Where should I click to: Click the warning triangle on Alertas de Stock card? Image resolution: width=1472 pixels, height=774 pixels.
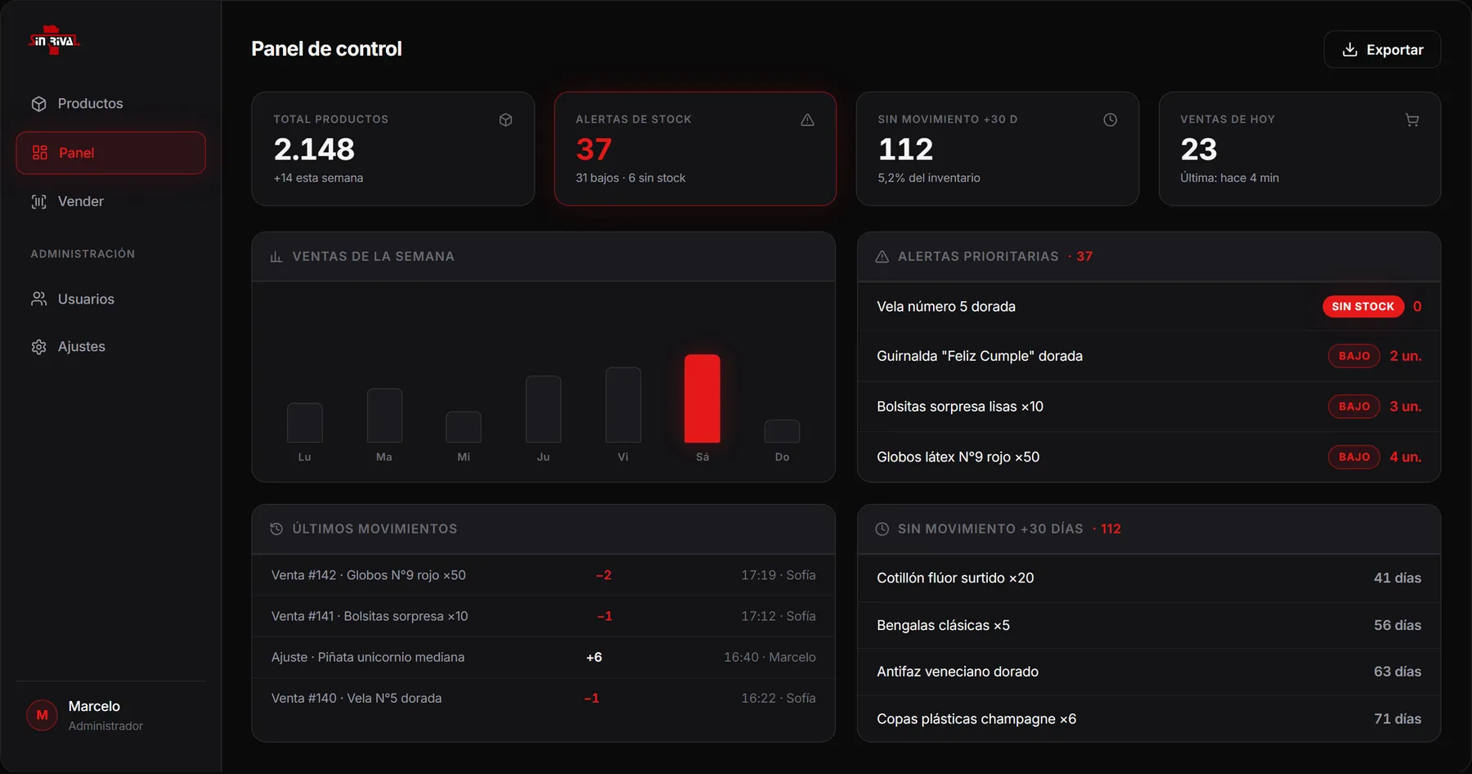coord(807,120)
